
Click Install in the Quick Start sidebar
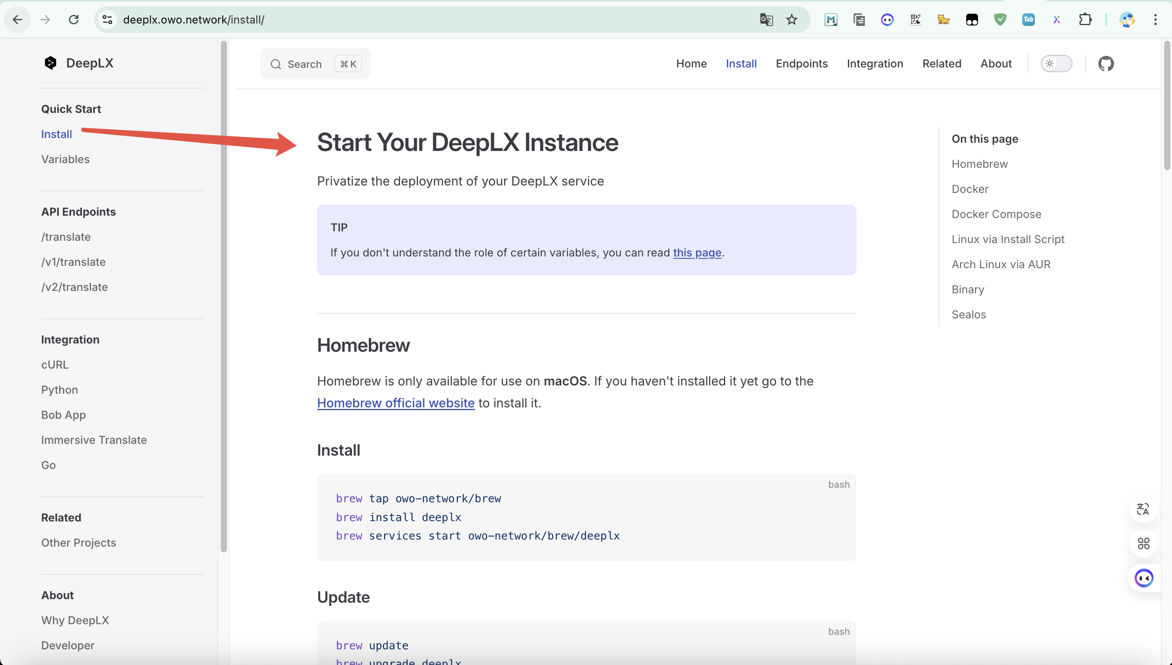(x=56, y=134)
